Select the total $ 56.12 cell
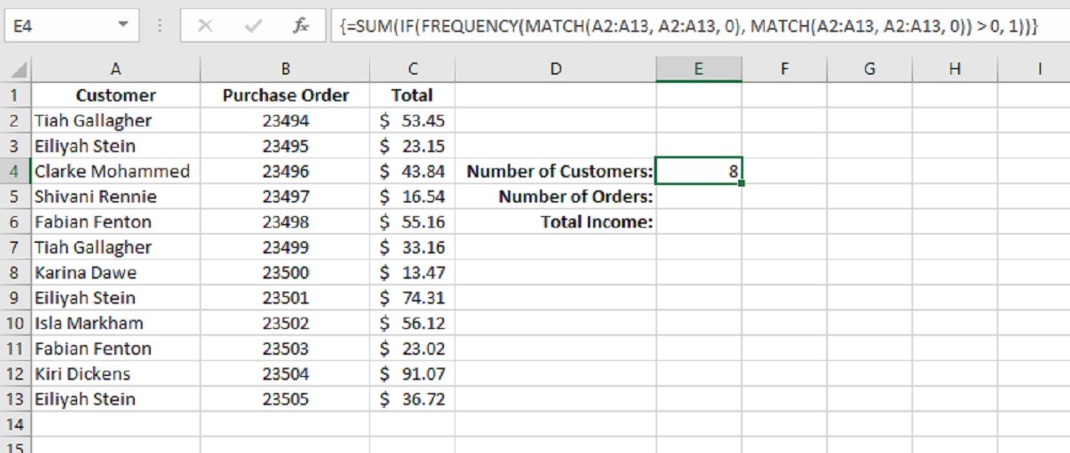The width and height of the screenshot is (1070, 453). (x=412, y=323)
